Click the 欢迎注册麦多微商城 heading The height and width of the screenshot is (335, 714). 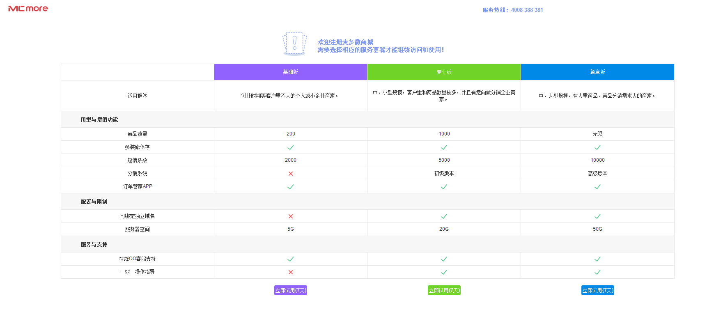tap(345, 42)
